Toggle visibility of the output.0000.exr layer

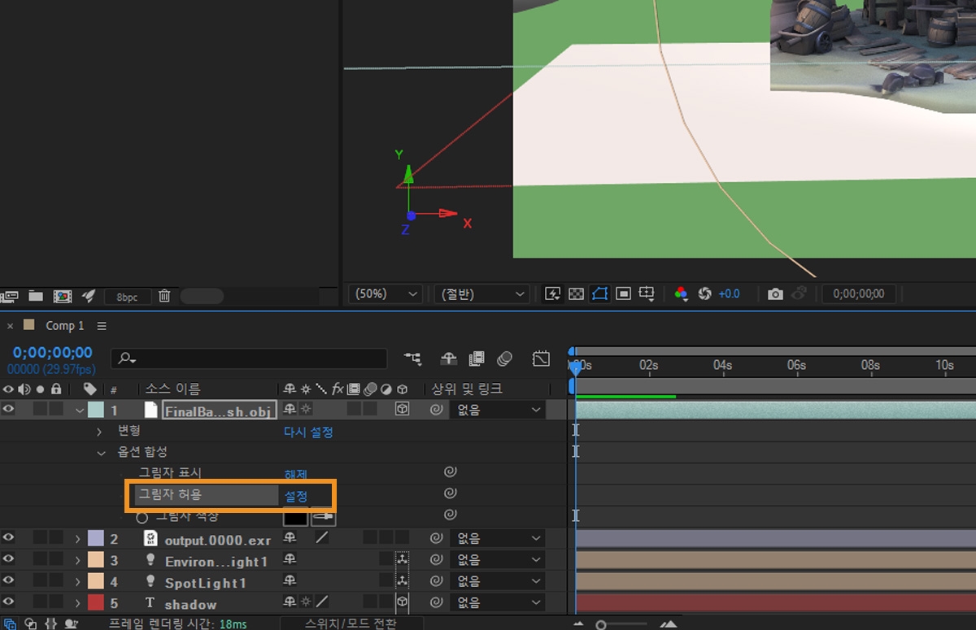7,537
